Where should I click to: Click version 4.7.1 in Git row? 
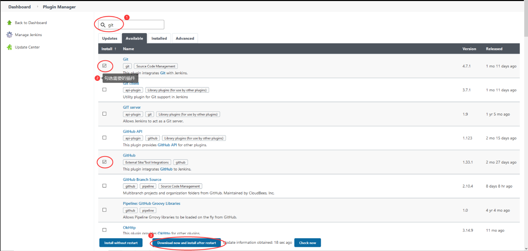click(x=466, y=66)
